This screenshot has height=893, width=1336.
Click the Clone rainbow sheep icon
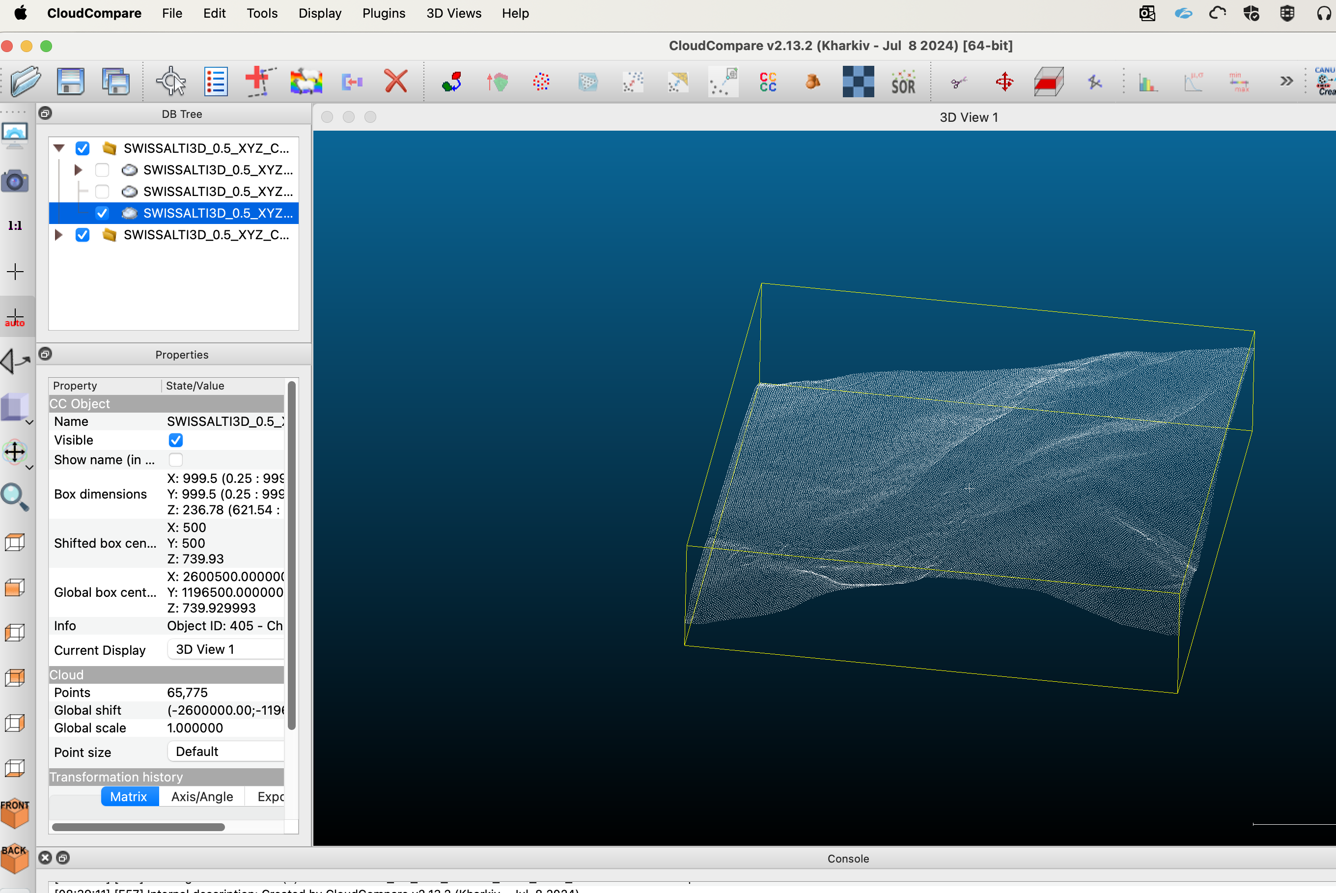(306, 82)
